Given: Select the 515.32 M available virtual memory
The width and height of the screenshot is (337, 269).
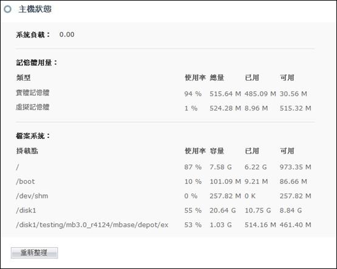Looking at the screenshot, I should tap(295, 108).
